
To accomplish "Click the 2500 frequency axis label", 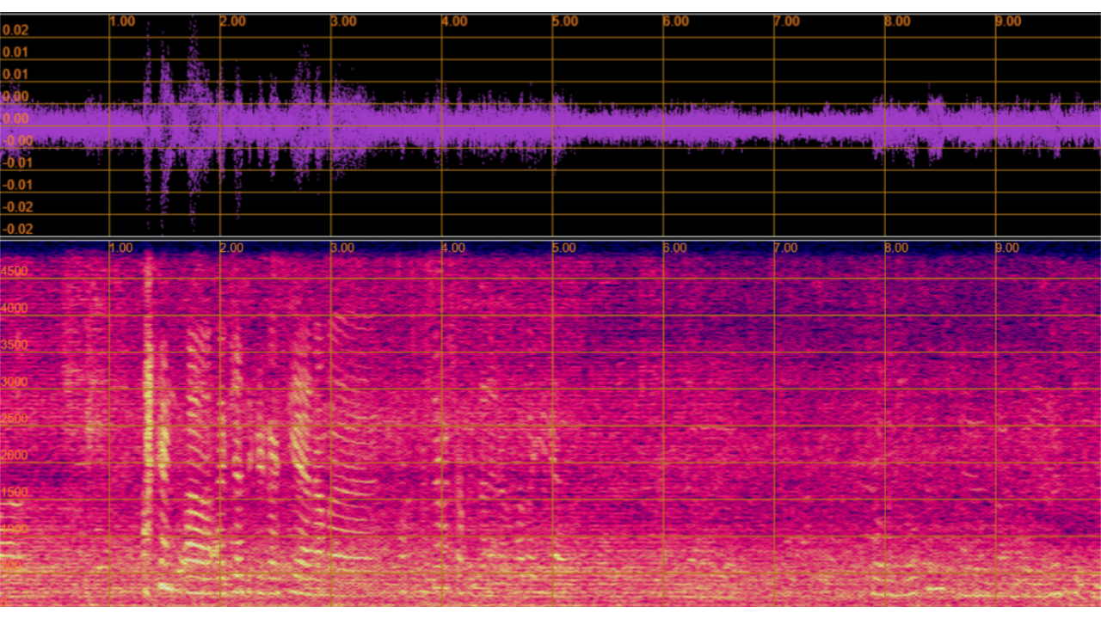I will (15, 419).
